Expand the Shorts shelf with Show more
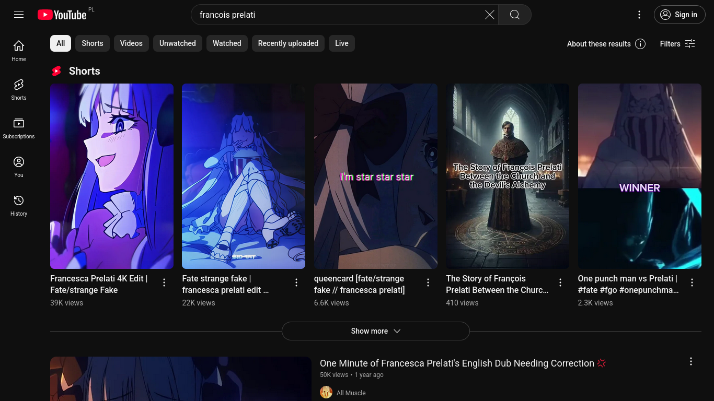 click(376, 331)
